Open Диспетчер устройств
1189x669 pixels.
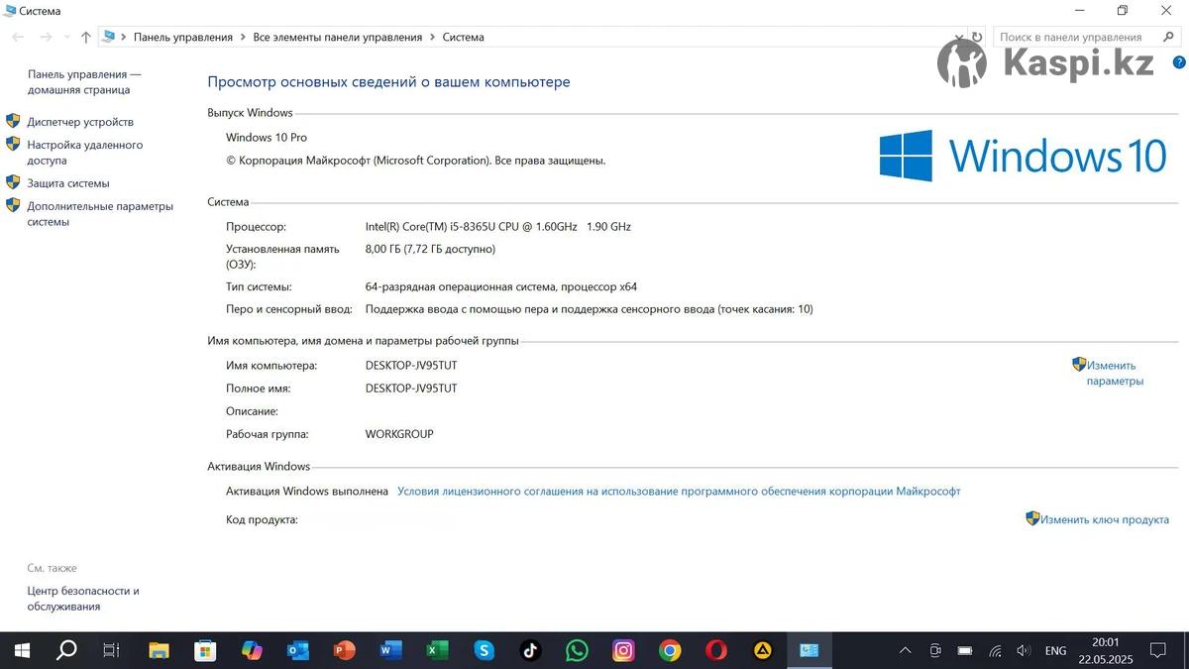(x=80, y=122)
